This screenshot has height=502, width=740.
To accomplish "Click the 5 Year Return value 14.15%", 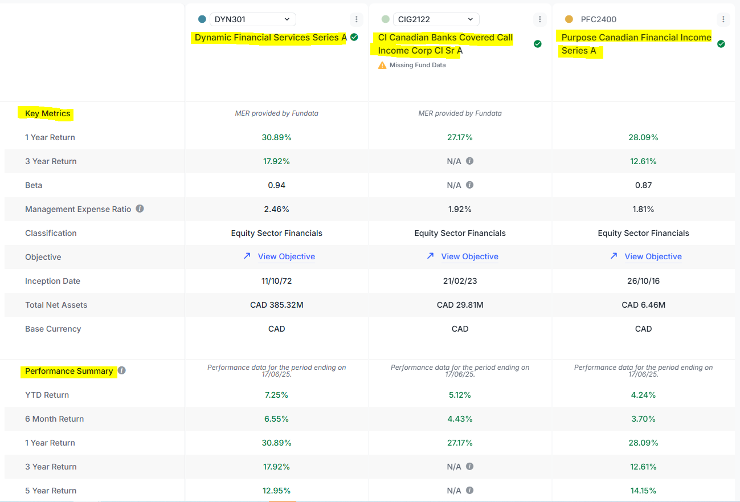I will tap(644, 491).
